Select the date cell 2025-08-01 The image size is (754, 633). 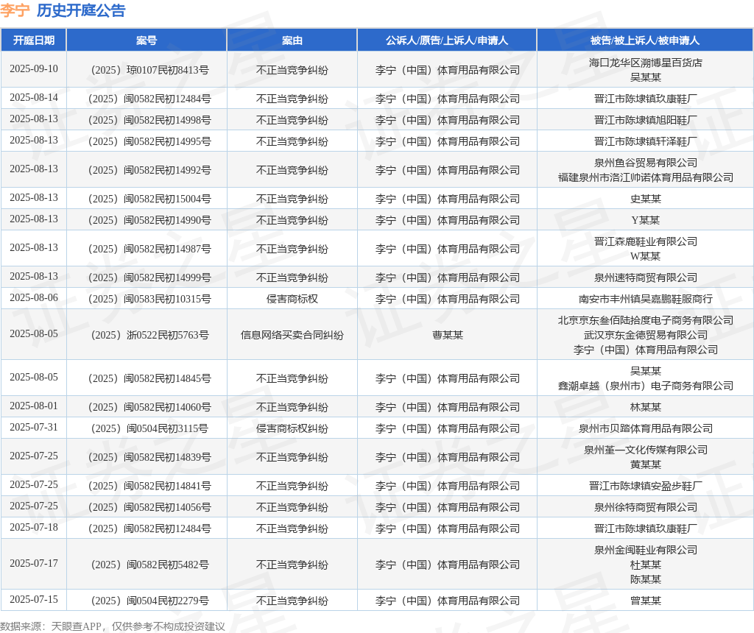[34, 406]
